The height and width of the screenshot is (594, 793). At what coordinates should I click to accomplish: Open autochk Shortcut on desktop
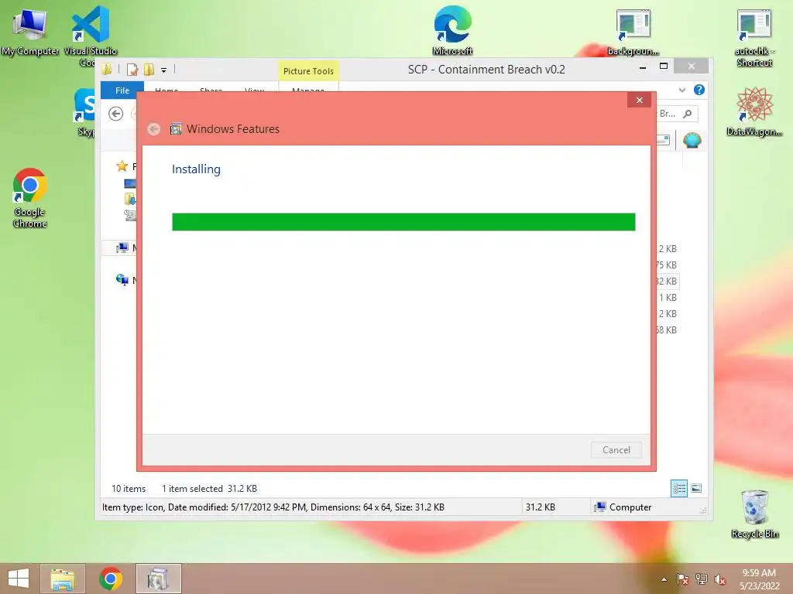(x=754, y=37)
